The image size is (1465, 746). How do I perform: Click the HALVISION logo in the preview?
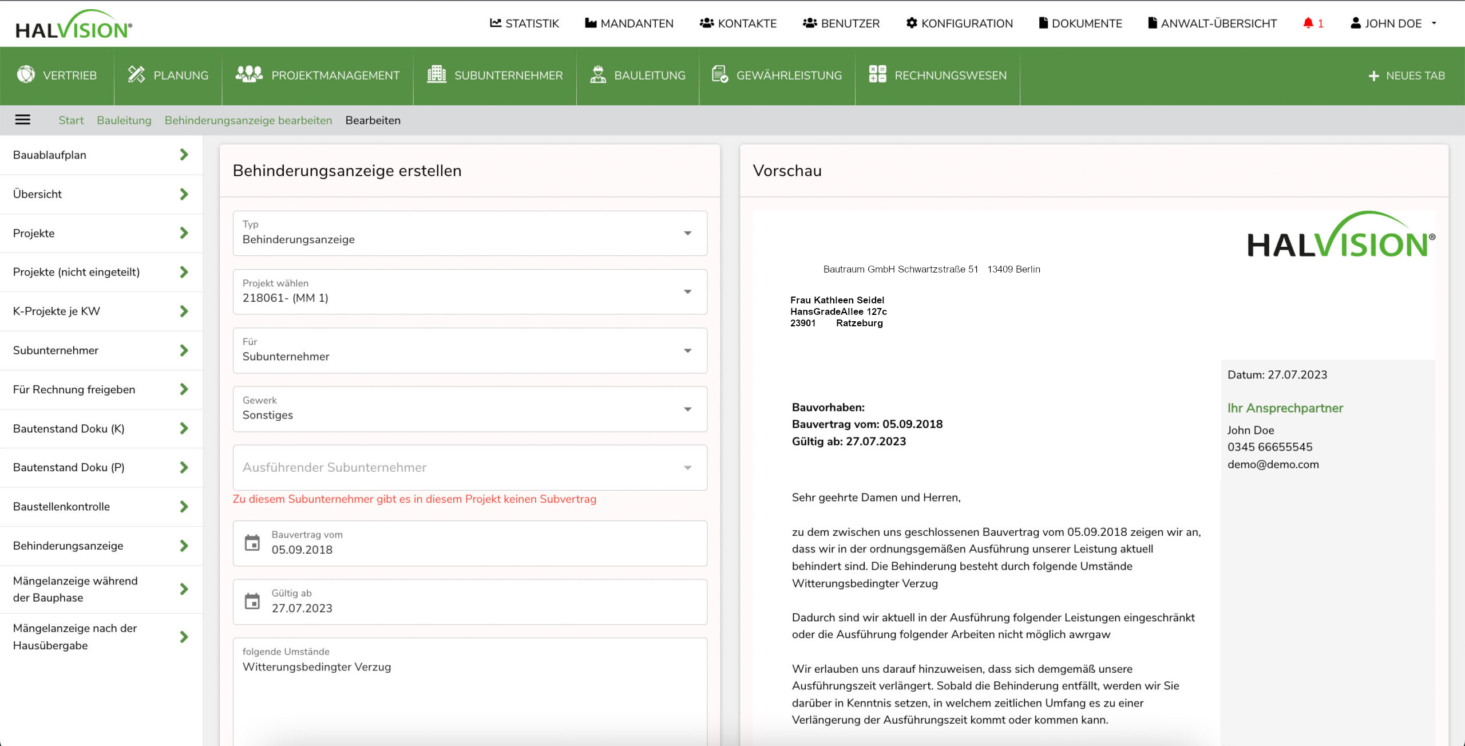[x=1341, y=235]
